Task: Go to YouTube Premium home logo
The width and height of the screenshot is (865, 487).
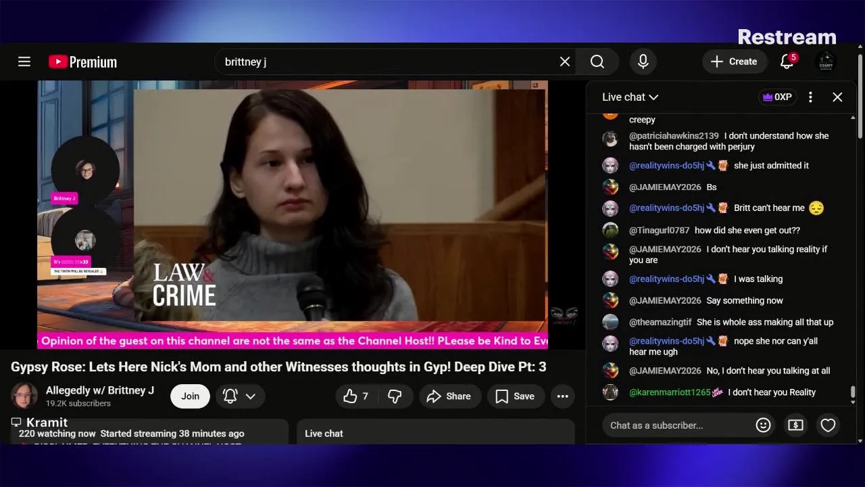Action: tap(82, 62)
